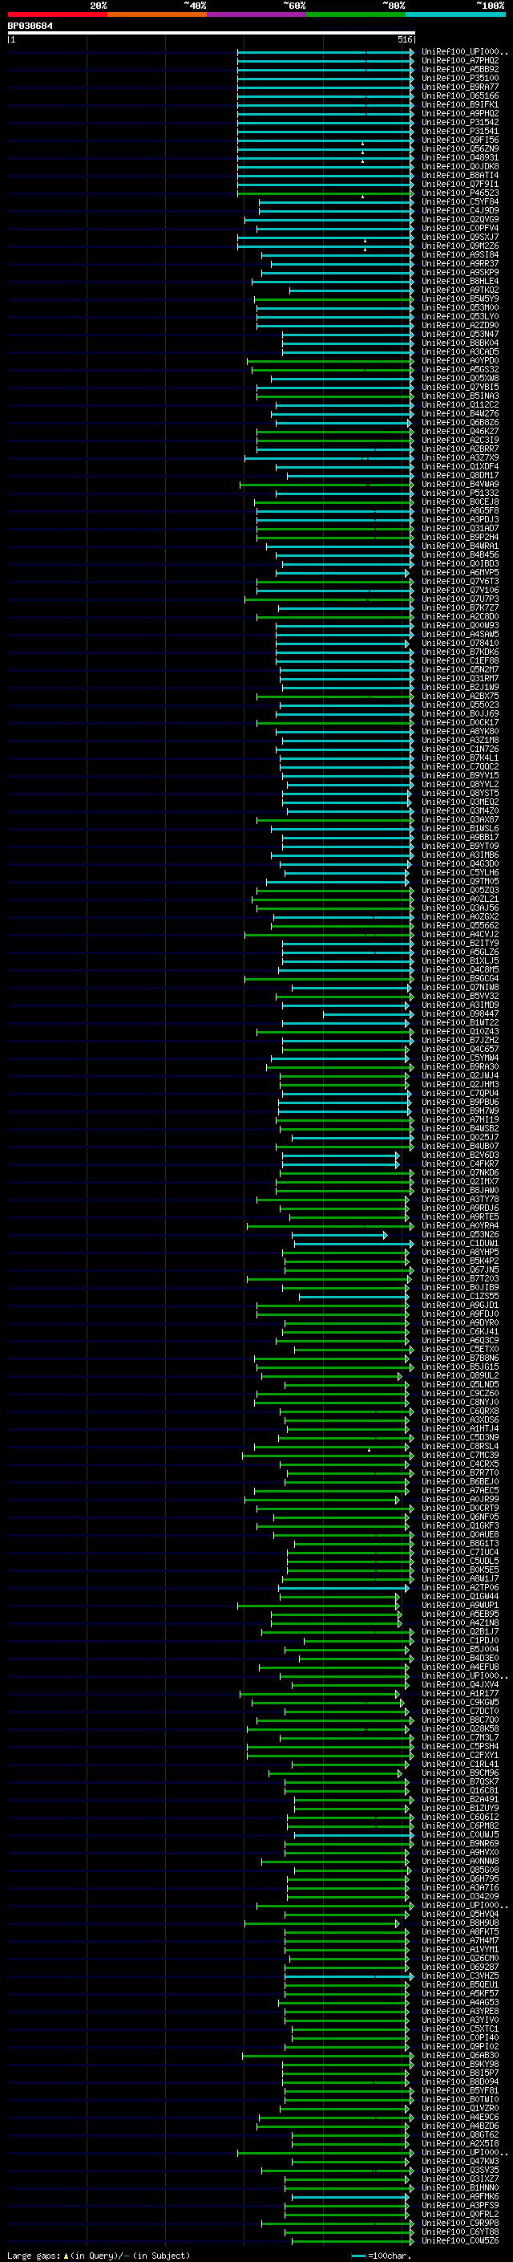Image resolution: width=513 pixels, height=2262 pixels.
Task: Select the UniRef100_B9H7W9 hit
Action: [460, 1111]
